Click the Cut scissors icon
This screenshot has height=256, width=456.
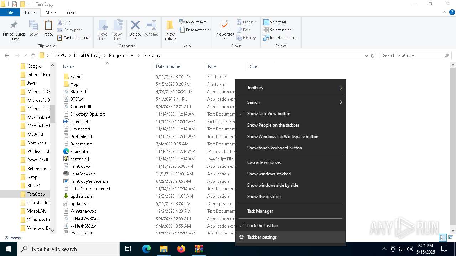point(60,22)
